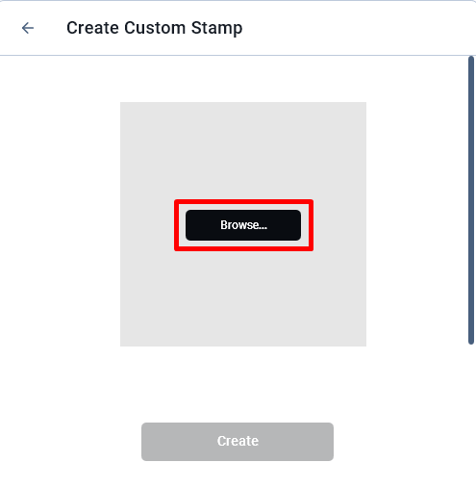This screenshot has width=476, height=488.
Task: Submit stamp with the bottom Create button
Action: (x=238, y=442)
